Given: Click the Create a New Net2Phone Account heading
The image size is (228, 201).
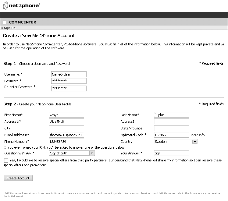Looking at the screenshot, I should [x=39, y=36].
